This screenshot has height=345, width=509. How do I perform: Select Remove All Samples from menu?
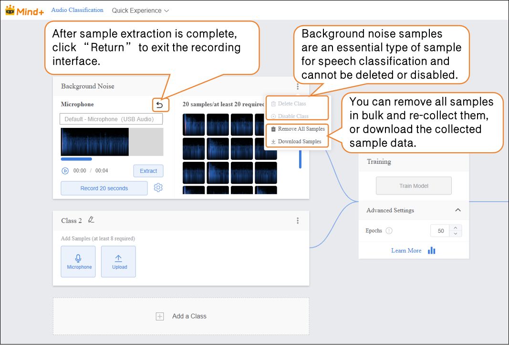297,129
